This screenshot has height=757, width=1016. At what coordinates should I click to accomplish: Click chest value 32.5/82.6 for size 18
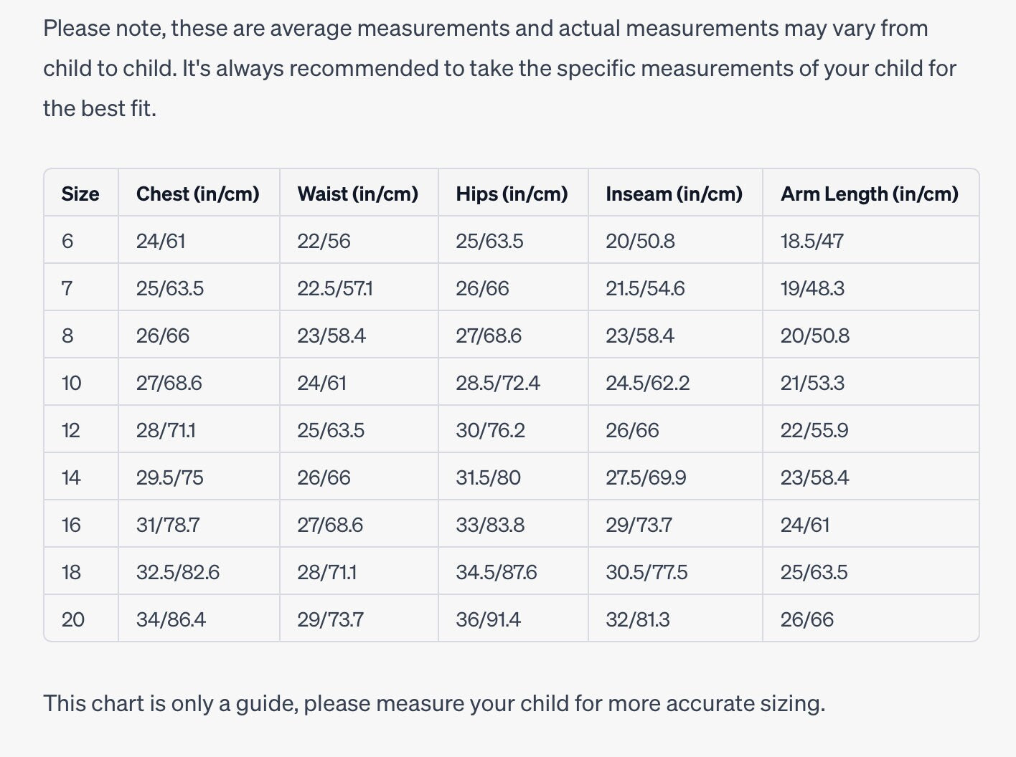[x=178, y=572]
